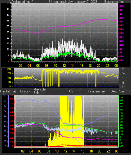Screen dimensions: 131x155
Task: Click the "24 hour graph day : January 01 2026" heading
Action: 73,2
